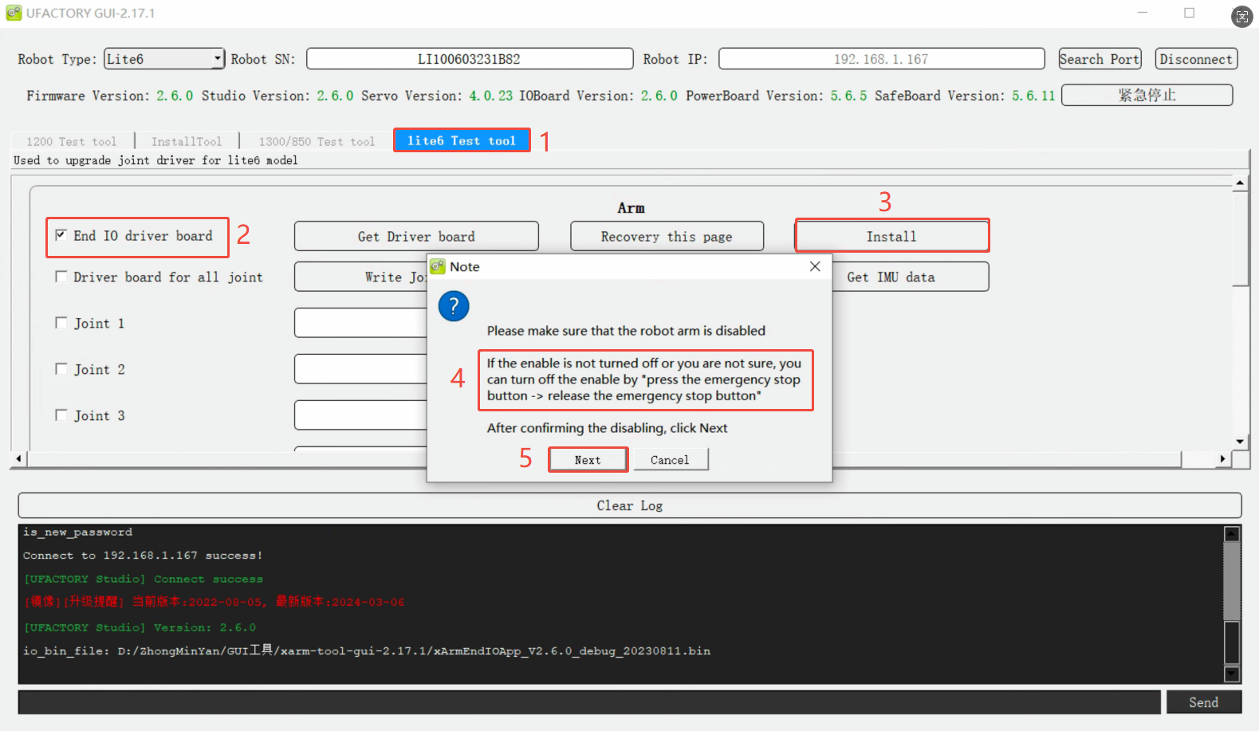1259x731 pixels.
Task: Click panel horizontal scrollbar left arrow
Action: 19,459
